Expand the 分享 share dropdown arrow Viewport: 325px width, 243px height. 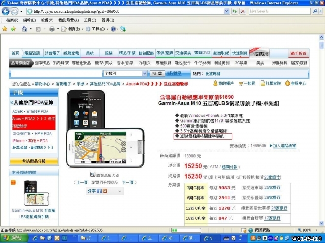120,191
